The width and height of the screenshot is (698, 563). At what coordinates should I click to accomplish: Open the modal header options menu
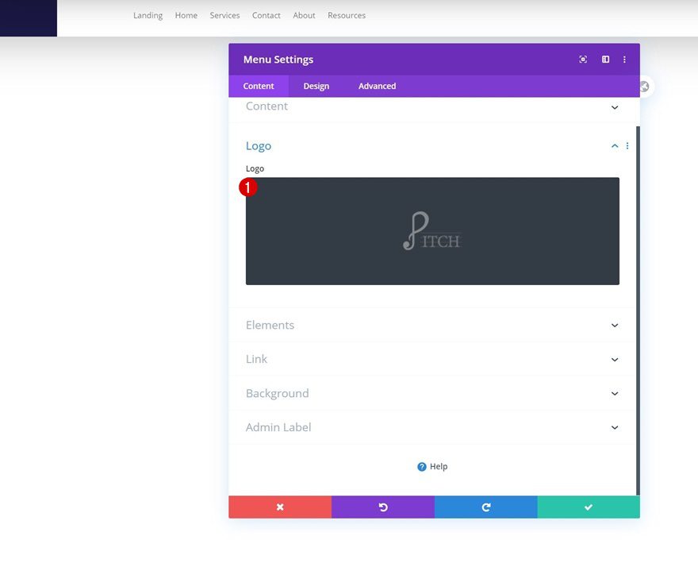[x=624, y=59]
